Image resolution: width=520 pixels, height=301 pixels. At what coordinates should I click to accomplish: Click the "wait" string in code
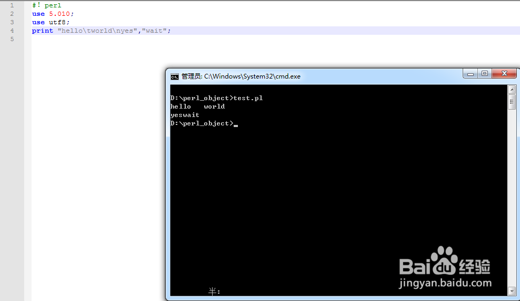coord(154,31)
